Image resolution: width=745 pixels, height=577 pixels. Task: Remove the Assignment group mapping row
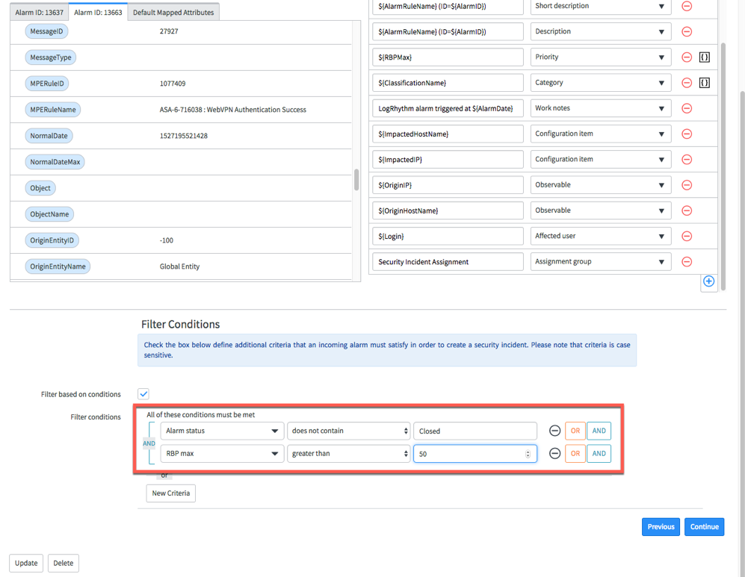pyautogui.click(x=687, y=262)
